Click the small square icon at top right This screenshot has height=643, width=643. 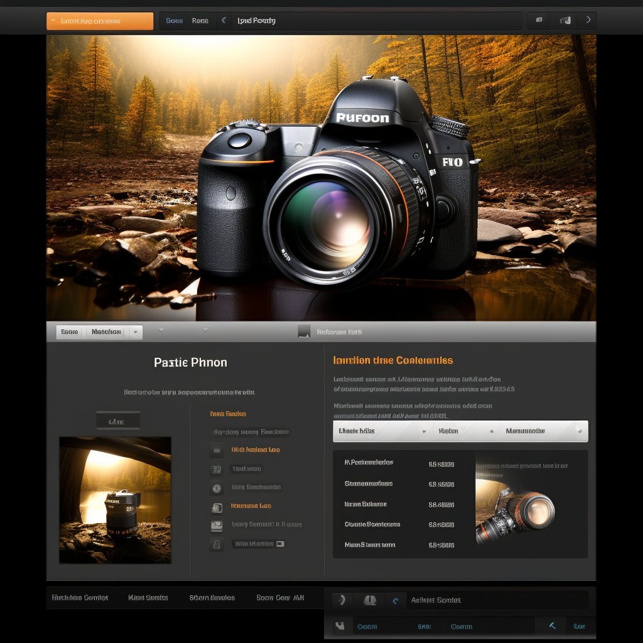point(539,20)
